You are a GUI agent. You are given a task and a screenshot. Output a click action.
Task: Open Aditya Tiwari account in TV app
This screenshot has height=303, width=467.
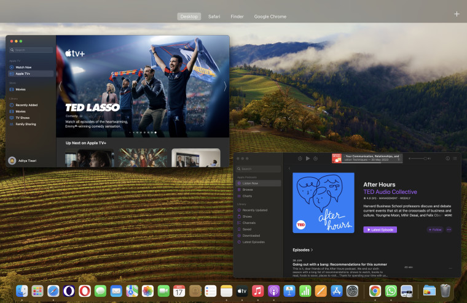tap(23, 161)
